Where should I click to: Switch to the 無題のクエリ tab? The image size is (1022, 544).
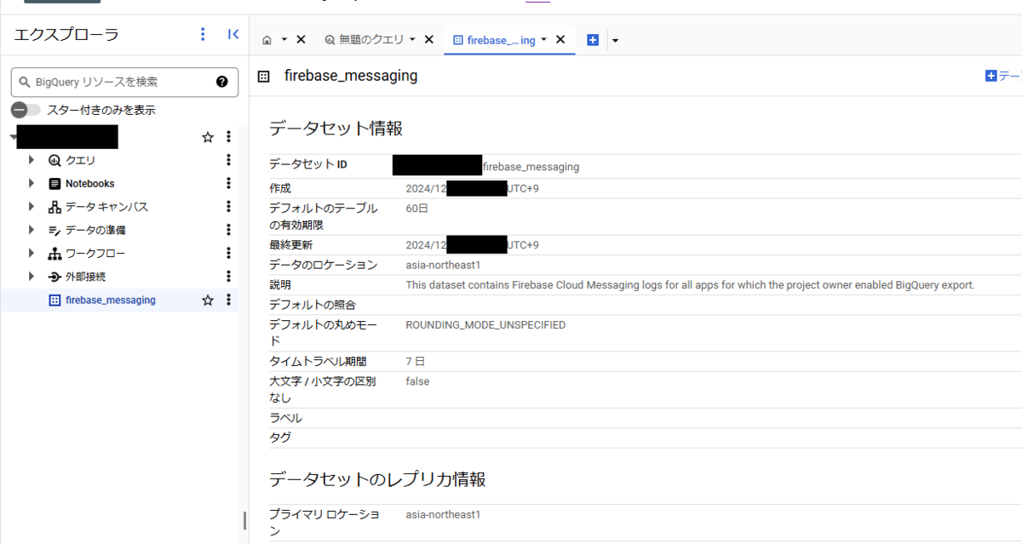tap(372, 40)
